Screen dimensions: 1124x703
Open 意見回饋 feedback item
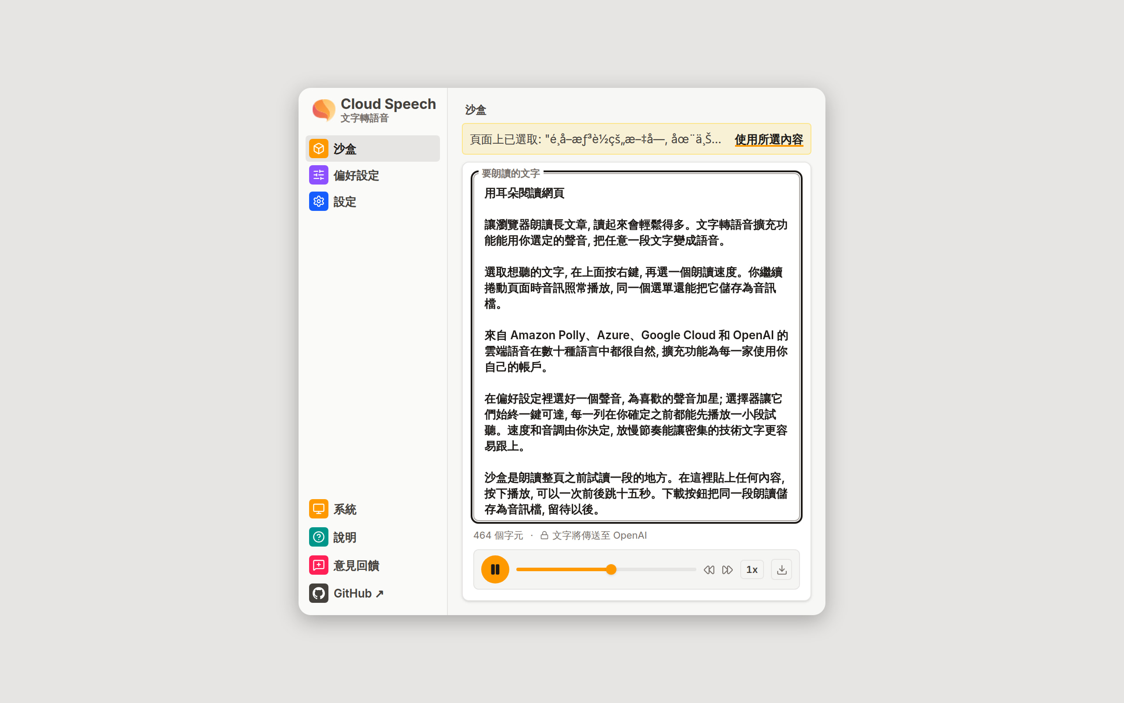coord(372,565)
